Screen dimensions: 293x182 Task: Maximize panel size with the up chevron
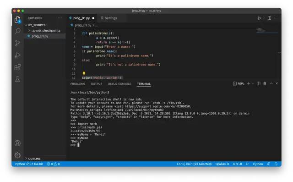pyautogui.click(x=271, y=83)
